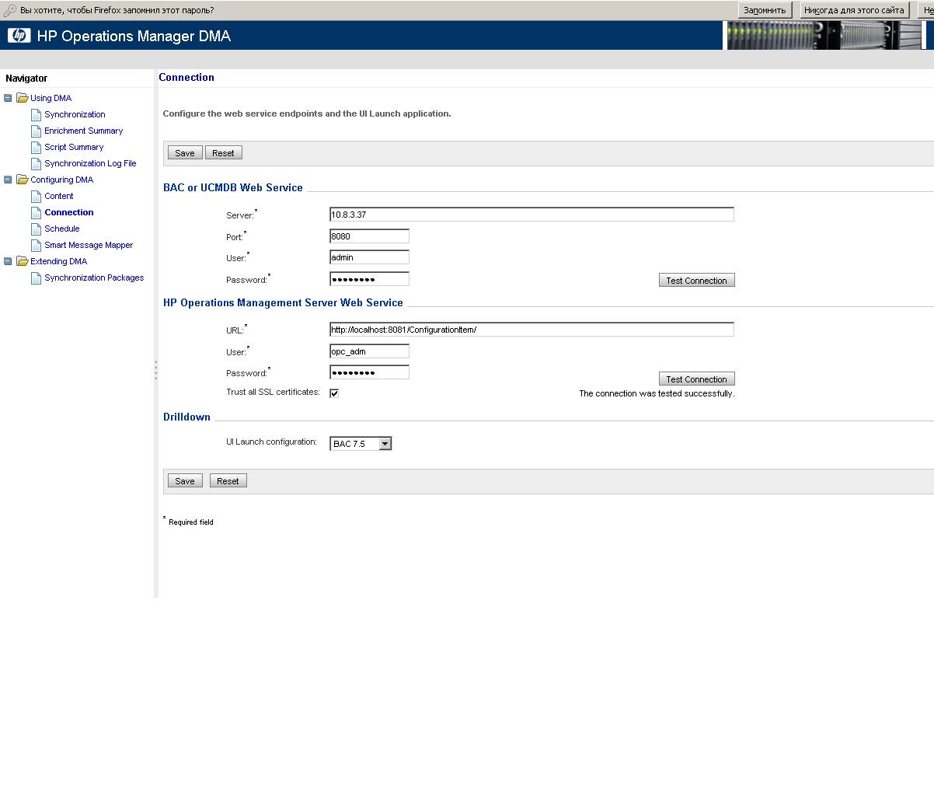Open the UI Launch configuration dropdown
Image resolution: width=934 pixels, height=796 pixels.
click(385, 444)
